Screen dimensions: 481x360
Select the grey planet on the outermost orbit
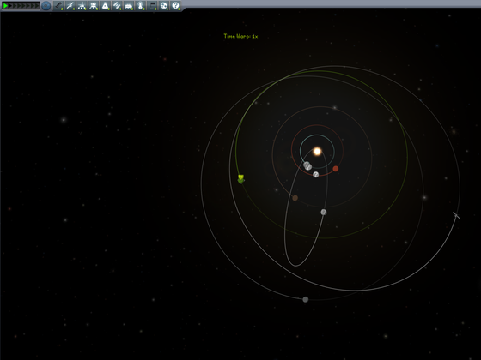[x=306, y=299]
